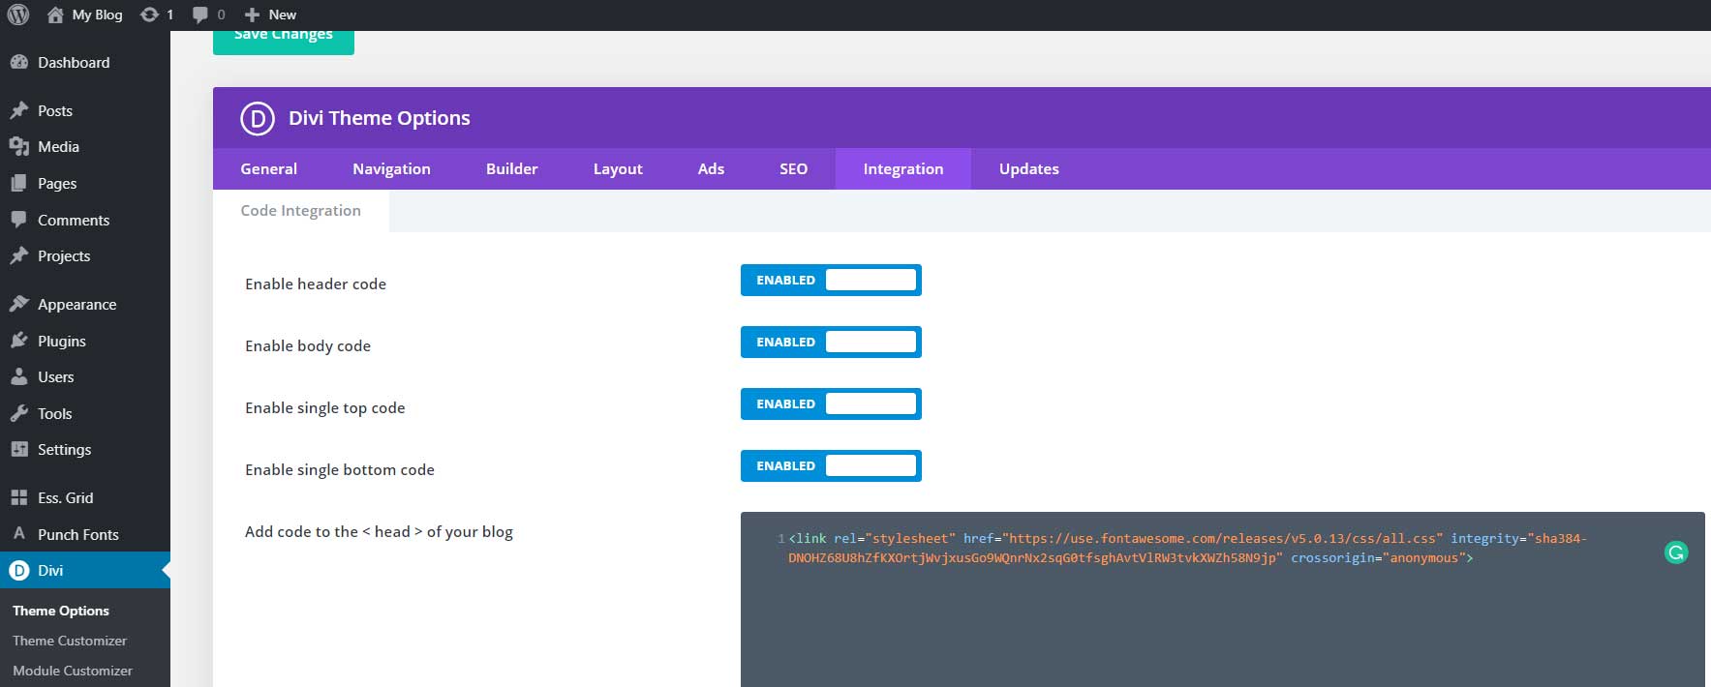Screen dimensions: 1711x687
Task: Select the Code Integration sub-tab
Action: [300, 210]
